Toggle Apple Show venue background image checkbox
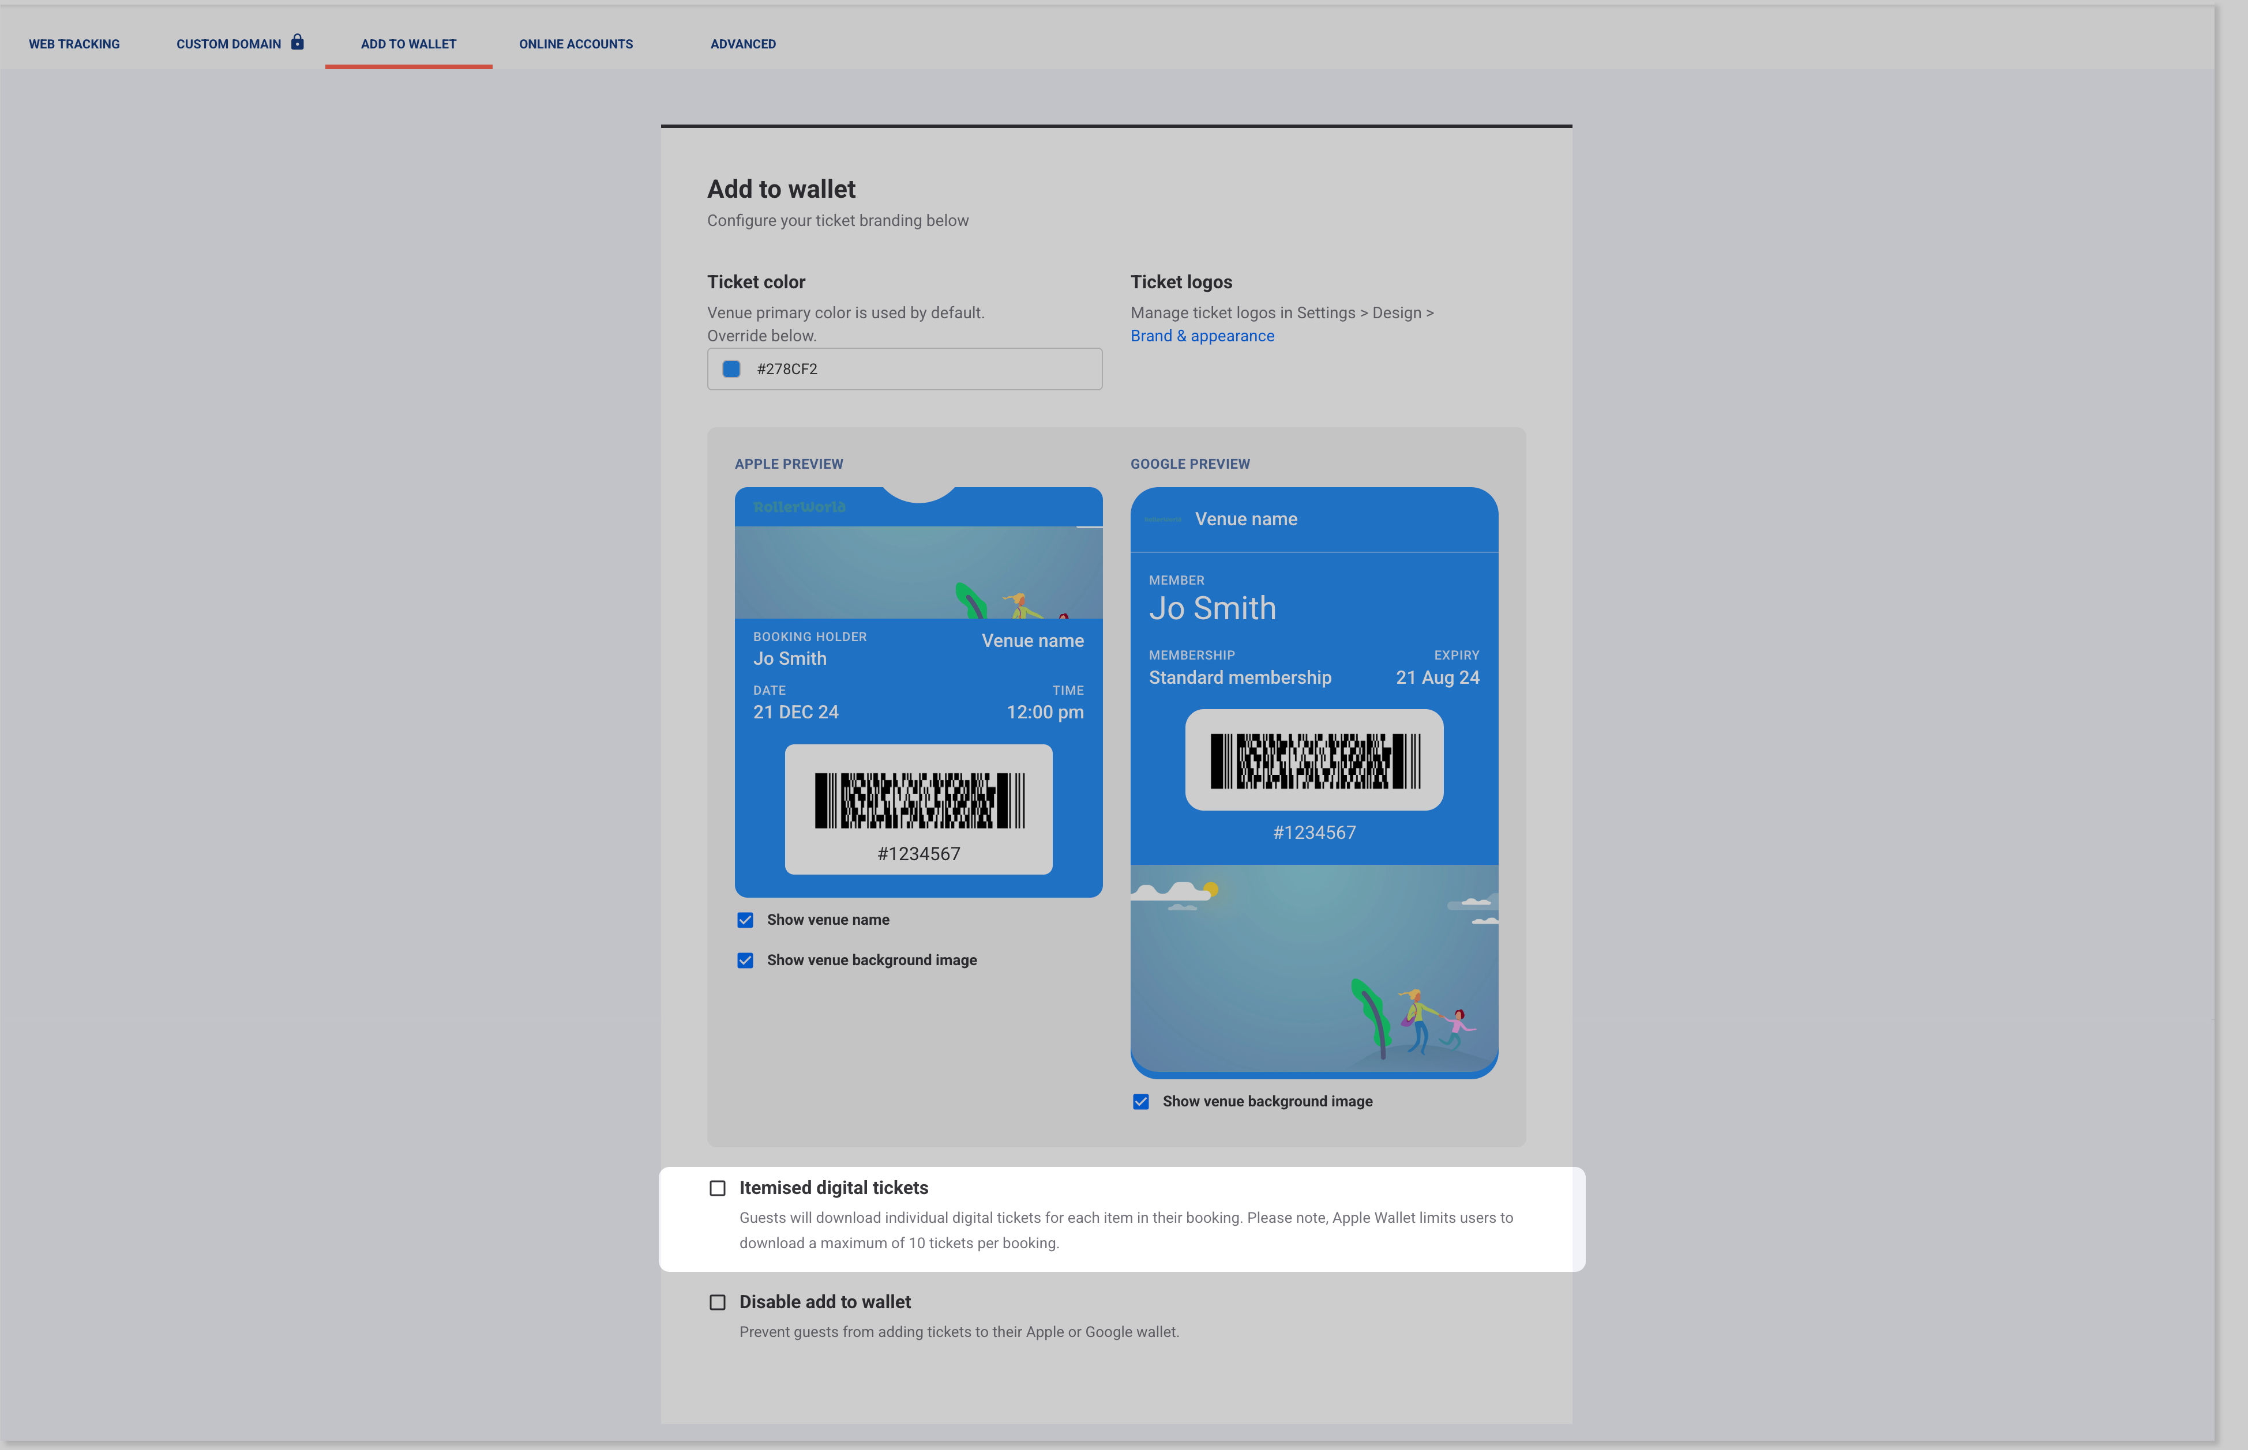Screen dimensions: 2248x1450 click(x=745, y=961)
